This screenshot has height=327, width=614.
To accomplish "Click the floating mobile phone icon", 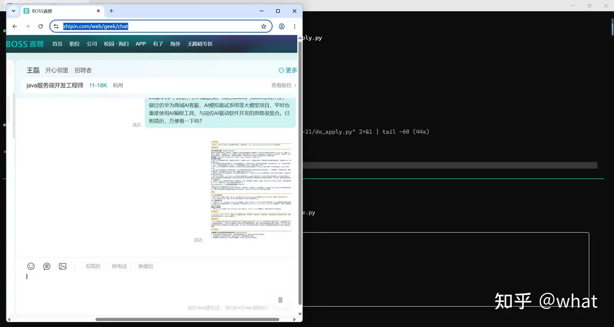I will 280,300.
